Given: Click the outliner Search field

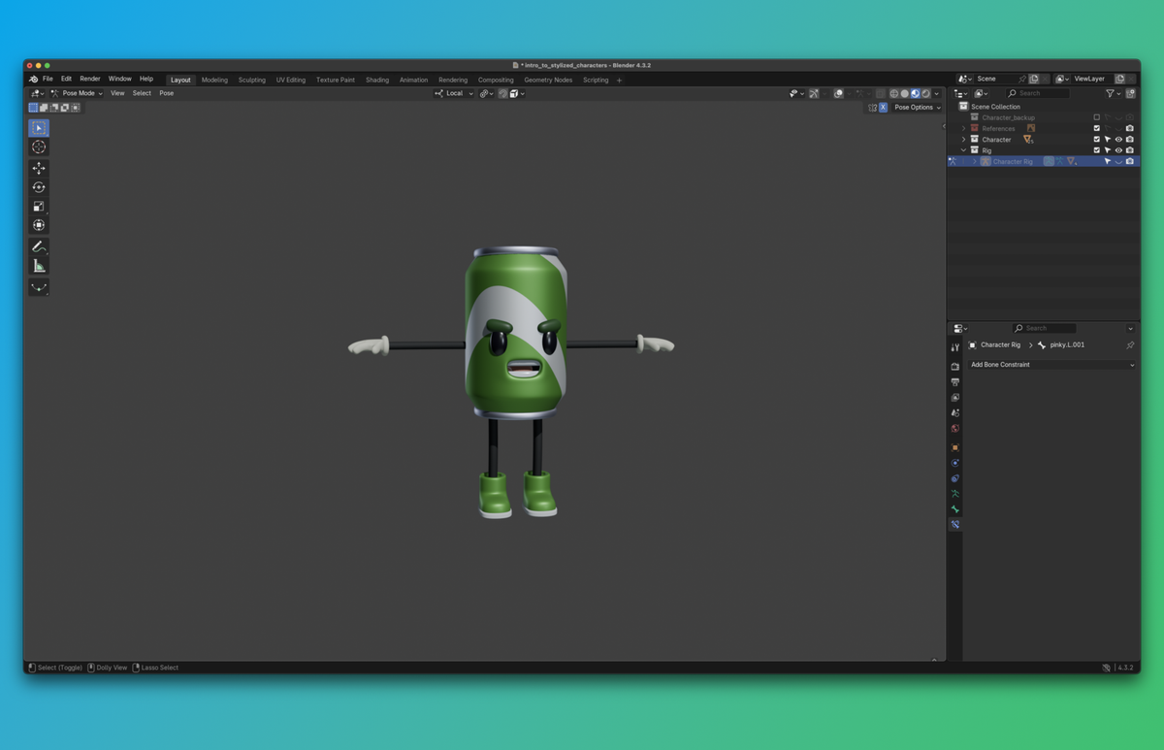Looking at the screenshot, I should (x=1037, y=93).
